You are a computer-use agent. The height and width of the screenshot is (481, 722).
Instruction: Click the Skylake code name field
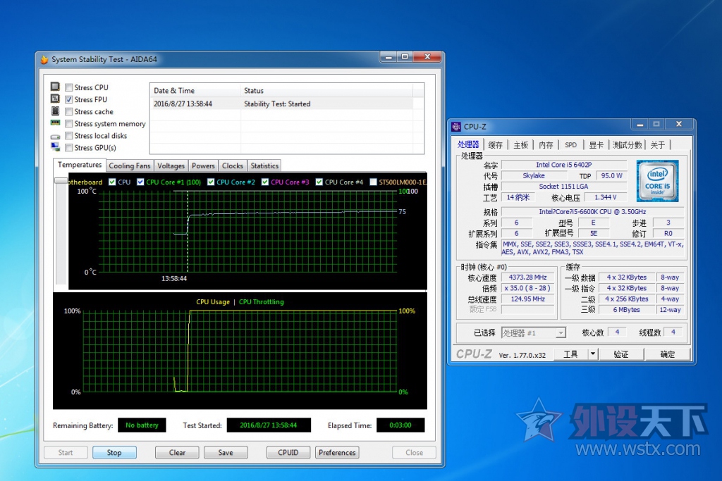coord(534,175)
